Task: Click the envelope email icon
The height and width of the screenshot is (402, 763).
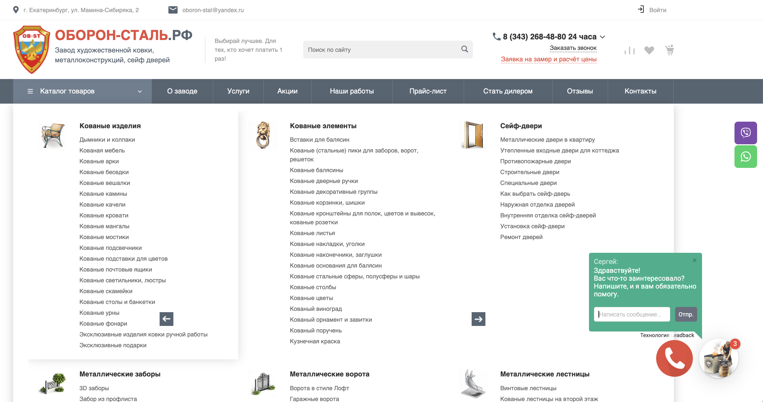Action: tap(173, 10)
